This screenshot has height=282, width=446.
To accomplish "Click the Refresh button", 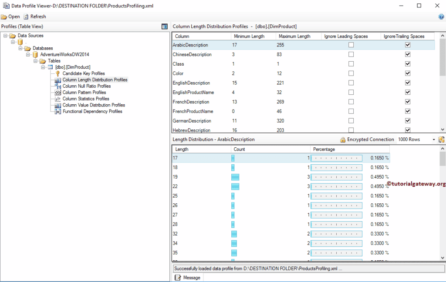I will tap(34, 16).
